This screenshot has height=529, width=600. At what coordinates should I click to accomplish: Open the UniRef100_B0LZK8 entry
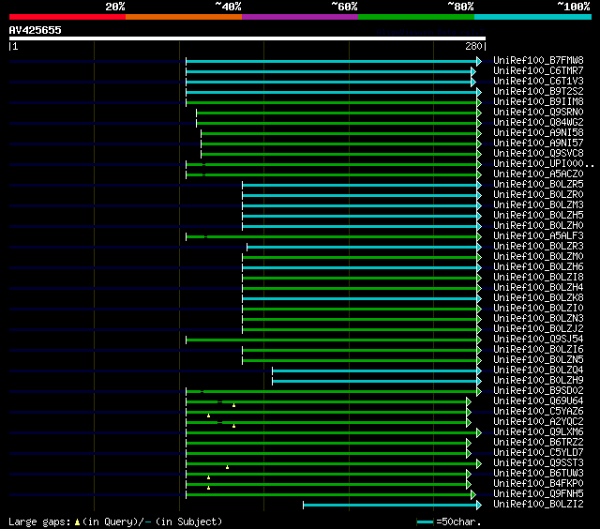(x=538, y=298)
